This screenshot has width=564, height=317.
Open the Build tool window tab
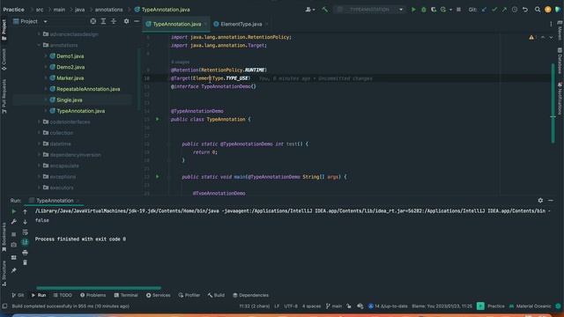tap(216, 295)
